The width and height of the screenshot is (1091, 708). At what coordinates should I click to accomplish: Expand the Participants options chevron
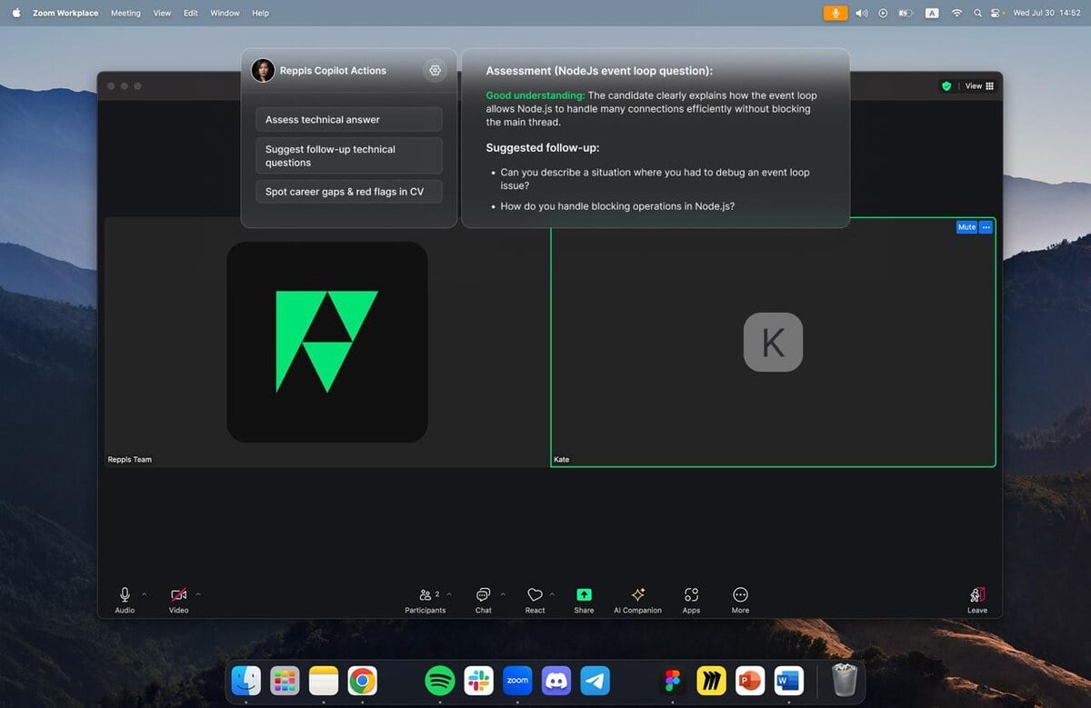[x=449, y=594]
